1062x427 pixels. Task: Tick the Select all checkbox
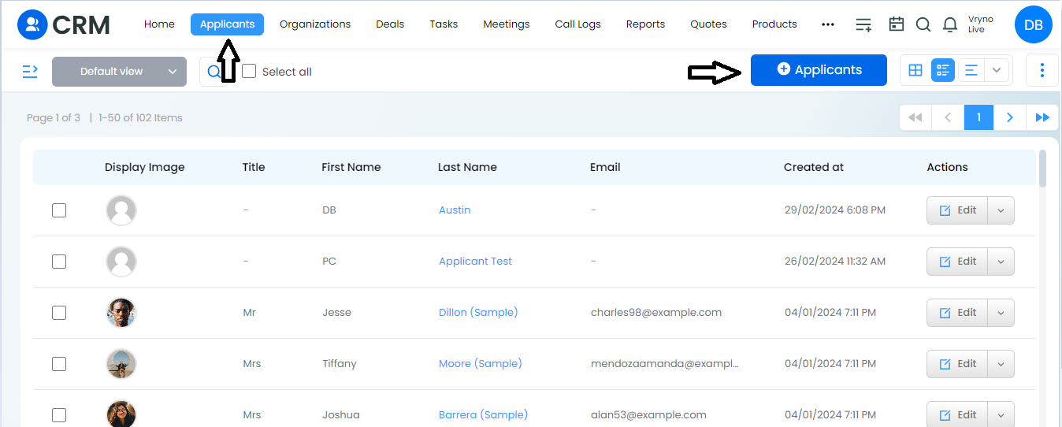249,71
